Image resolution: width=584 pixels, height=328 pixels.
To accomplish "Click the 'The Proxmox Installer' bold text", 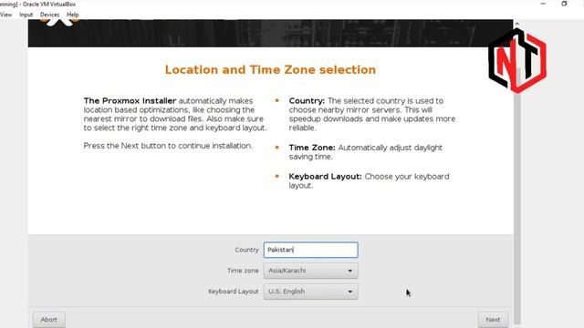I will pos(130,101).
